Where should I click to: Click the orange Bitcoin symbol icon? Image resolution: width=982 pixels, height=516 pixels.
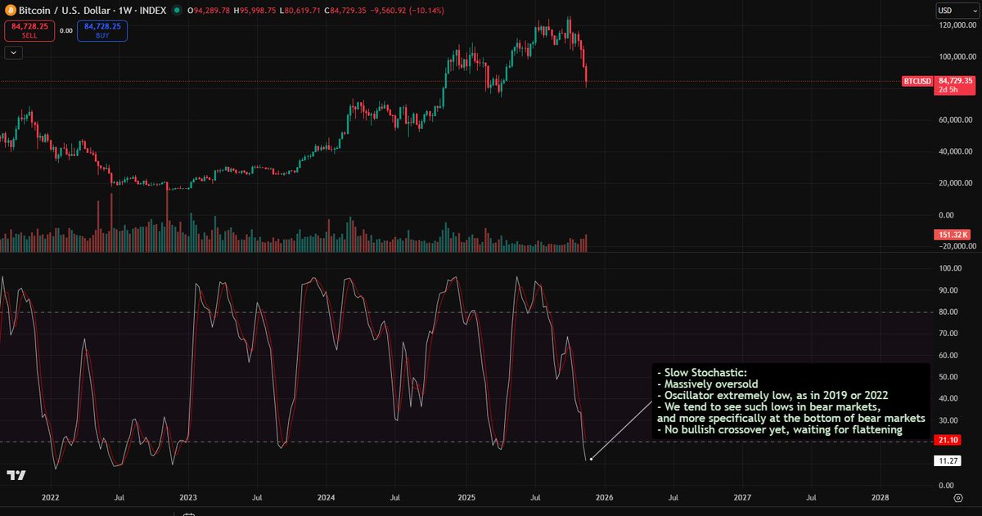click(x=11, y=10)
